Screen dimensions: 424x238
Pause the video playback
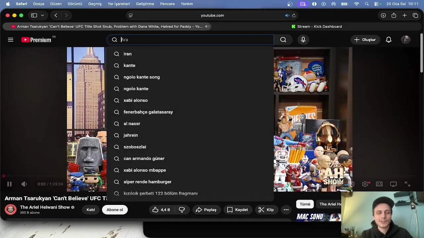click(x=9, y=184)
